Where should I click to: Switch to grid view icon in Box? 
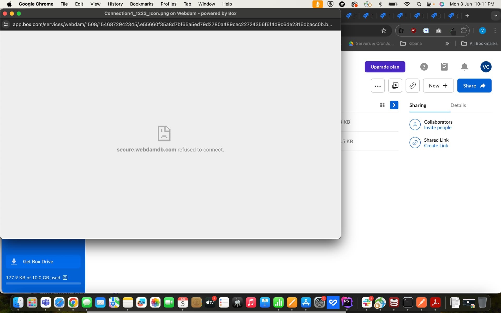click(x=382, y=105)
